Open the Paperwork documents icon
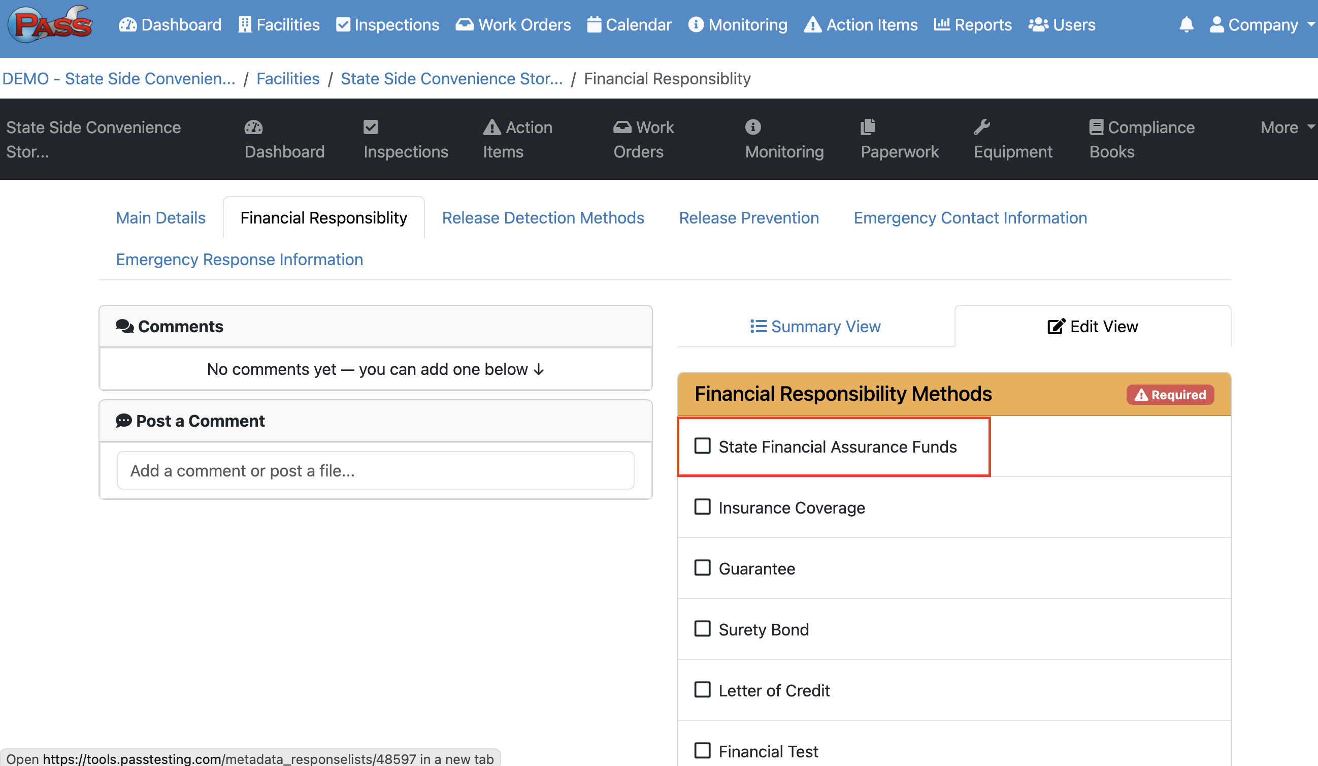Viewport: 1318px width, 766px height. [868, 126]
